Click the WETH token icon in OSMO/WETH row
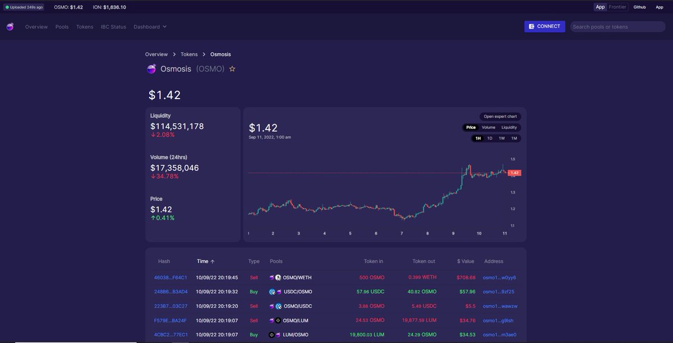Image resolution: width=673 pixels, height=343 pixels. pos(278,277)
